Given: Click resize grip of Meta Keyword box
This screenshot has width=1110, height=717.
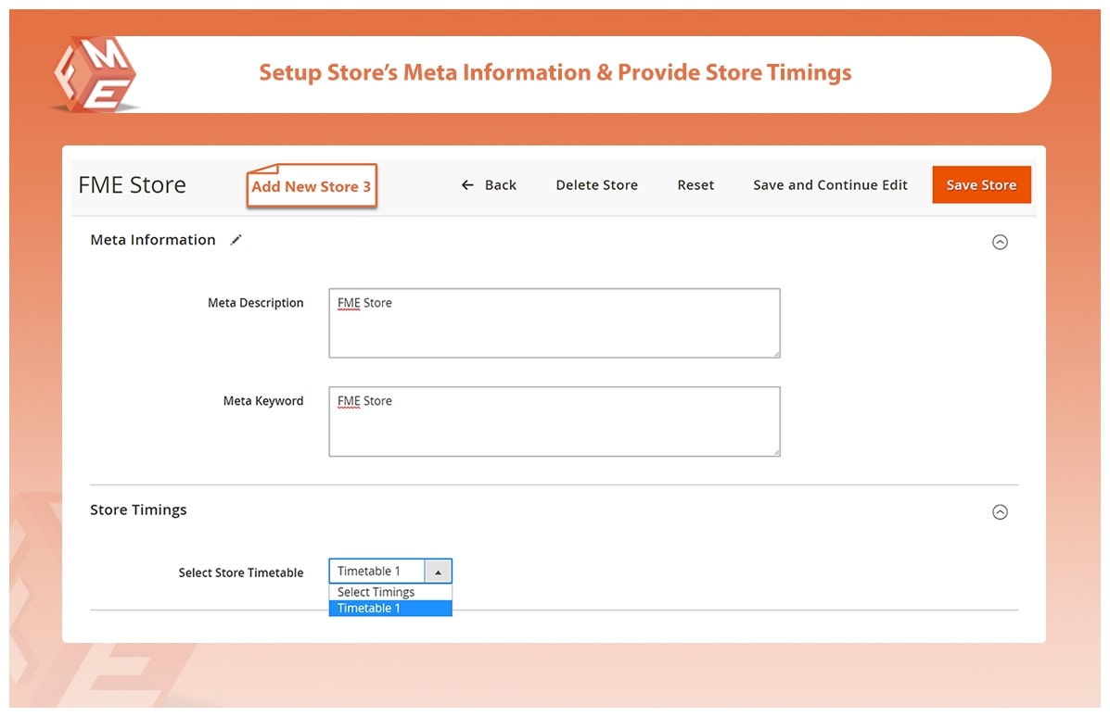Looking at the screenshot, I should click(x=776, y=452).
